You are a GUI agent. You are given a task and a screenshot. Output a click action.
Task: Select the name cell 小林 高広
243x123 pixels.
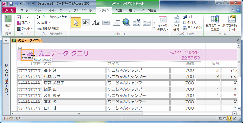(x=74, y=77)
